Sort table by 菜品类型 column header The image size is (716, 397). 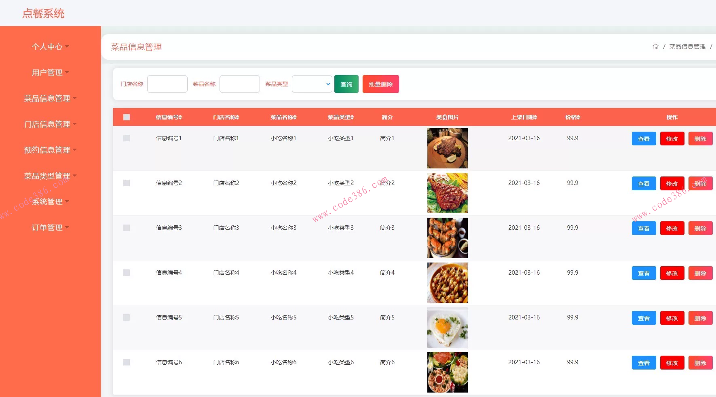341,117
